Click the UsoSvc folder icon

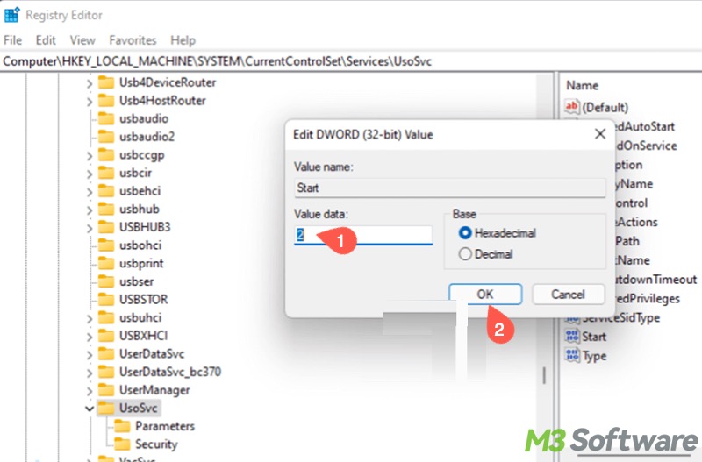[106, 408]
